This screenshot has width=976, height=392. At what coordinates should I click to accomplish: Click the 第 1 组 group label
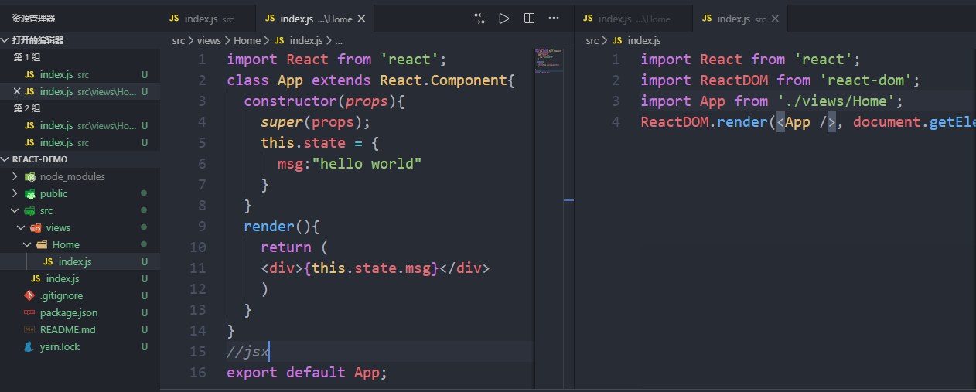tap(29, 57)
